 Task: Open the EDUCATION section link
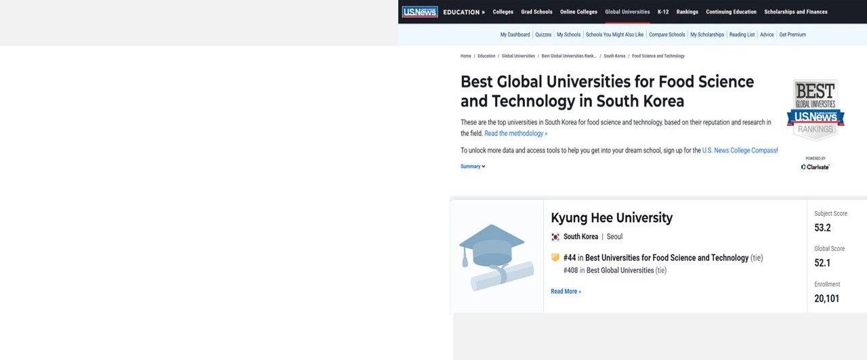point(464,12)
